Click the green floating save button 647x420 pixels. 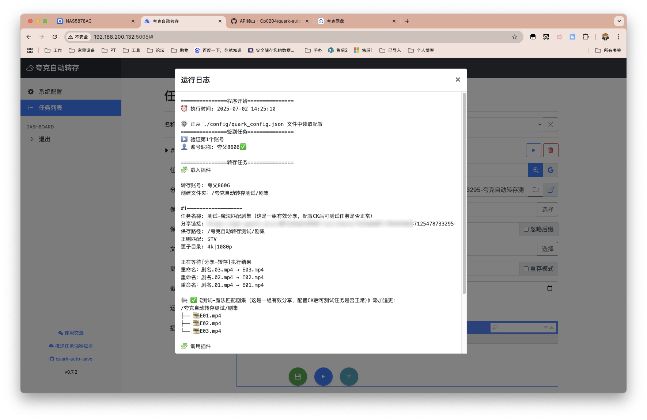click(x=298, y=377)
